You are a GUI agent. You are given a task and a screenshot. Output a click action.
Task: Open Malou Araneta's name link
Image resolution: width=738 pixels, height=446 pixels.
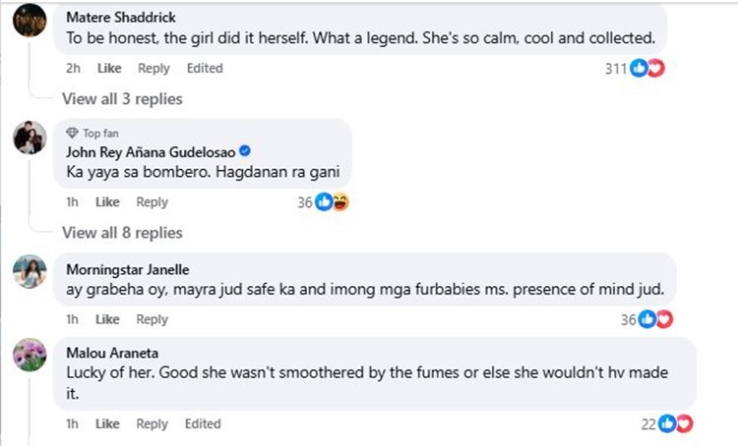tap(109, 353)
